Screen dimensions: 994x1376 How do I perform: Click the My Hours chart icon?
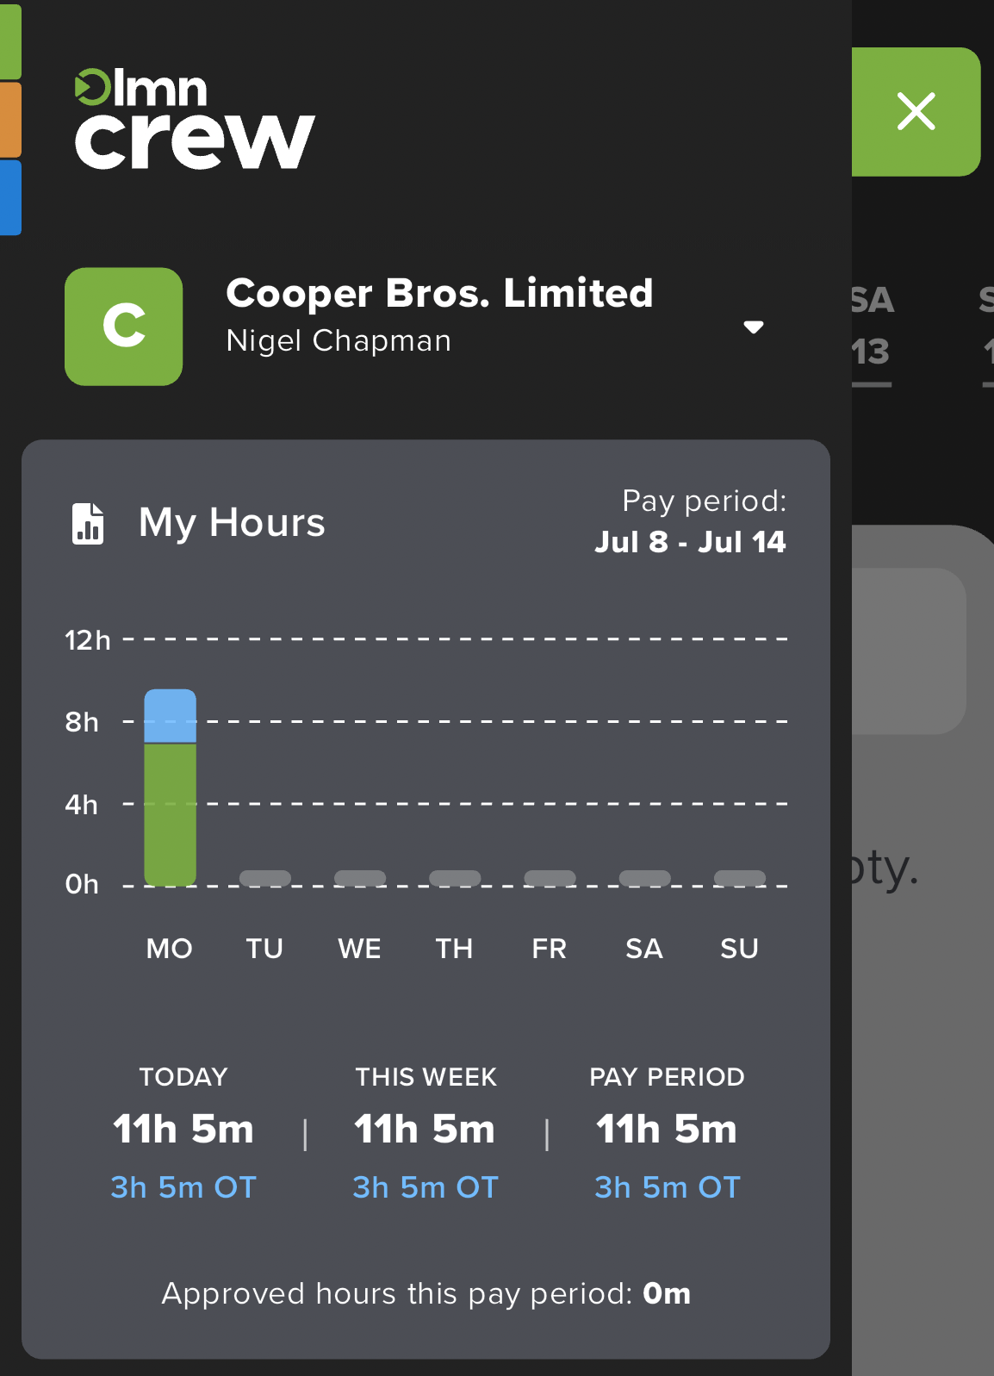(x=89, y=521)
